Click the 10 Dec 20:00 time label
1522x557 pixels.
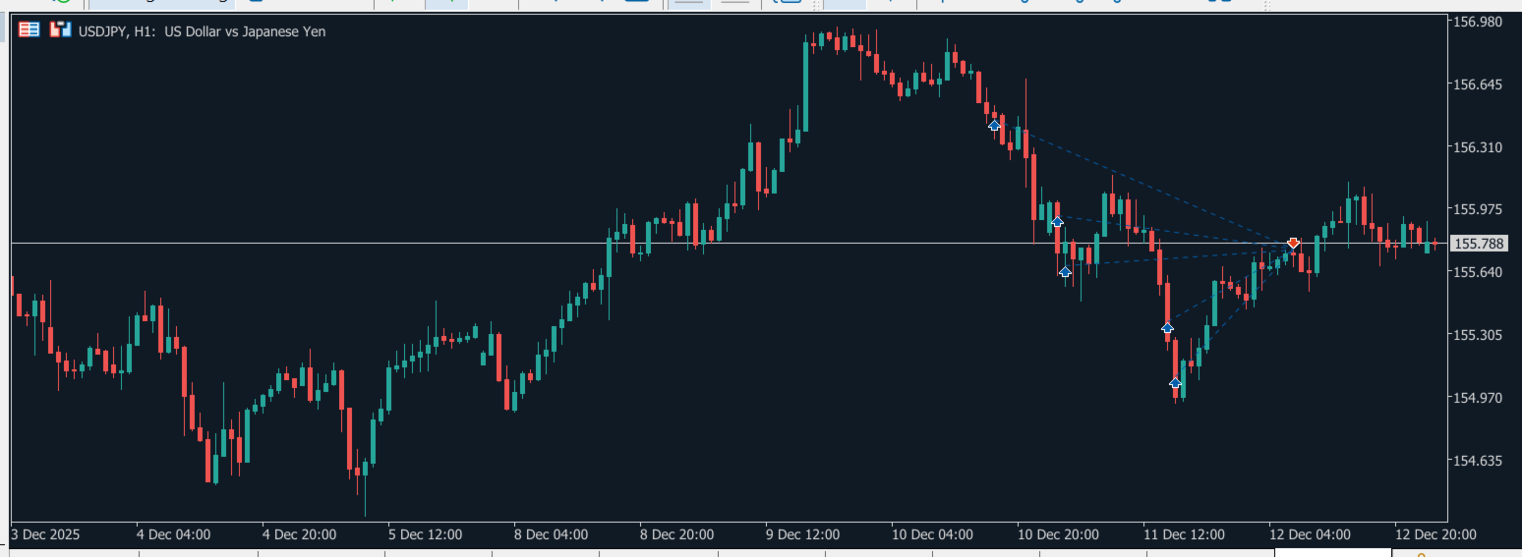[1059, 534]
